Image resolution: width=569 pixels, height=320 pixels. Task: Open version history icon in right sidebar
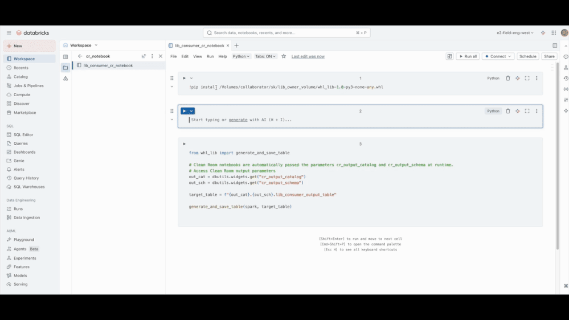(566, 79)
